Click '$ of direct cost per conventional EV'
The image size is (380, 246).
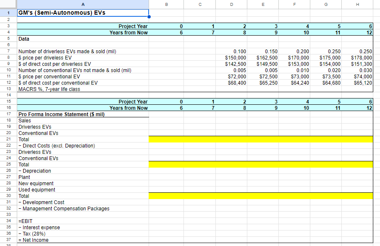(x=58, y=83)
